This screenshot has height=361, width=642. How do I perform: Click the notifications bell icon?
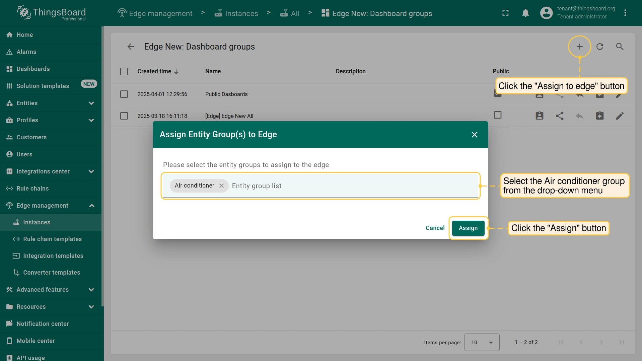525,13
